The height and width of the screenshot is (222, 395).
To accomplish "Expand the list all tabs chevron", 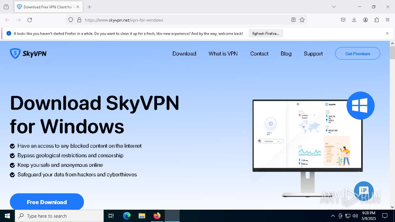I will (334, 7).
